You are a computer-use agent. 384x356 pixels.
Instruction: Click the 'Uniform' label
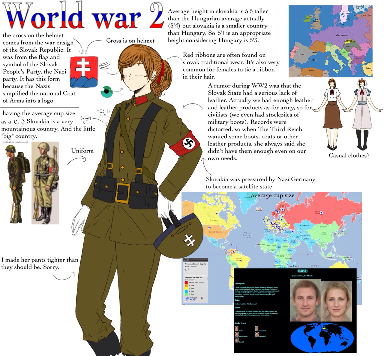82,151
